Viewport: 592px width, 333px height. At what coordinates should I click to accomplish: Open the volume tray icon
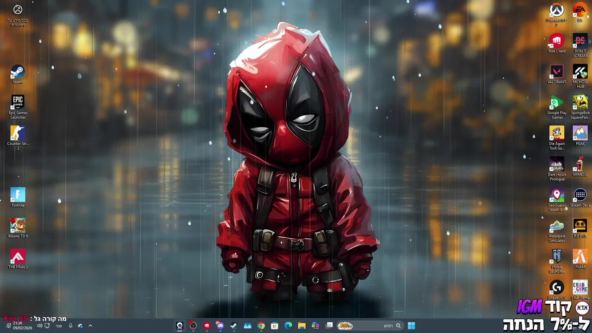pyautogui.click(x=39, y=326)
